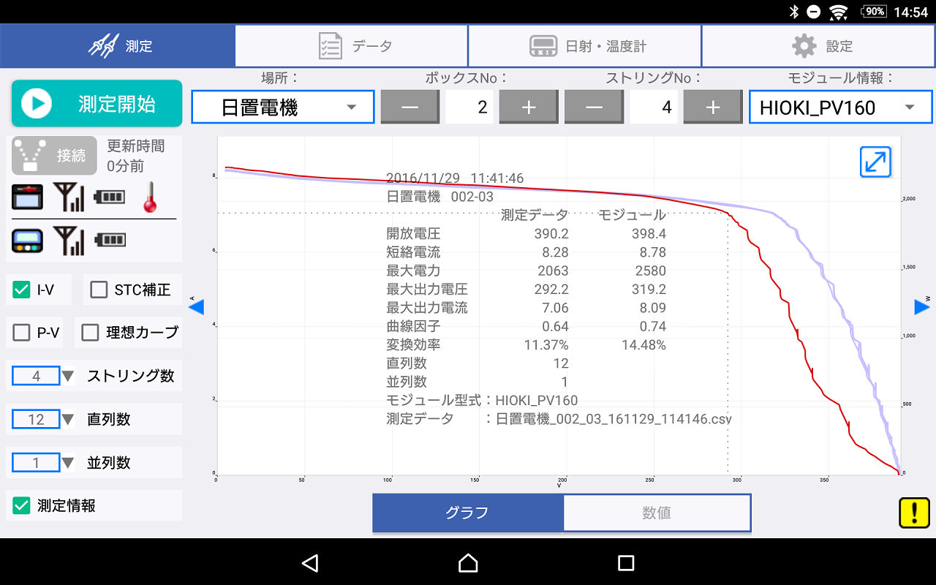The image size is (936, 585).
Task: Click the 日射・温度計 meter icon
Action: coord(543,46)
